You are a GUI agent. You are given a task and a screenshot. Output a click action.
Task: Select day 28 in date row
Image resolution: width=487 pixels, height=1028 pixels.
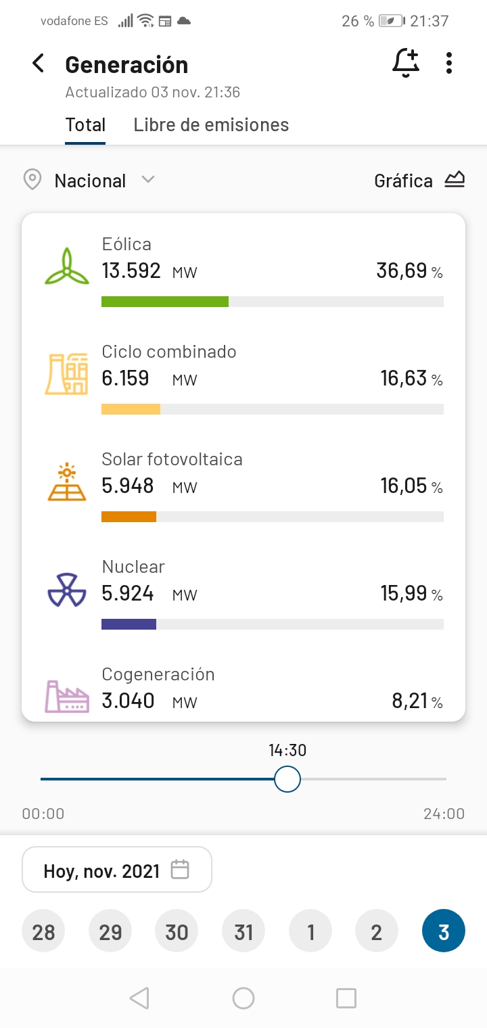44,932
